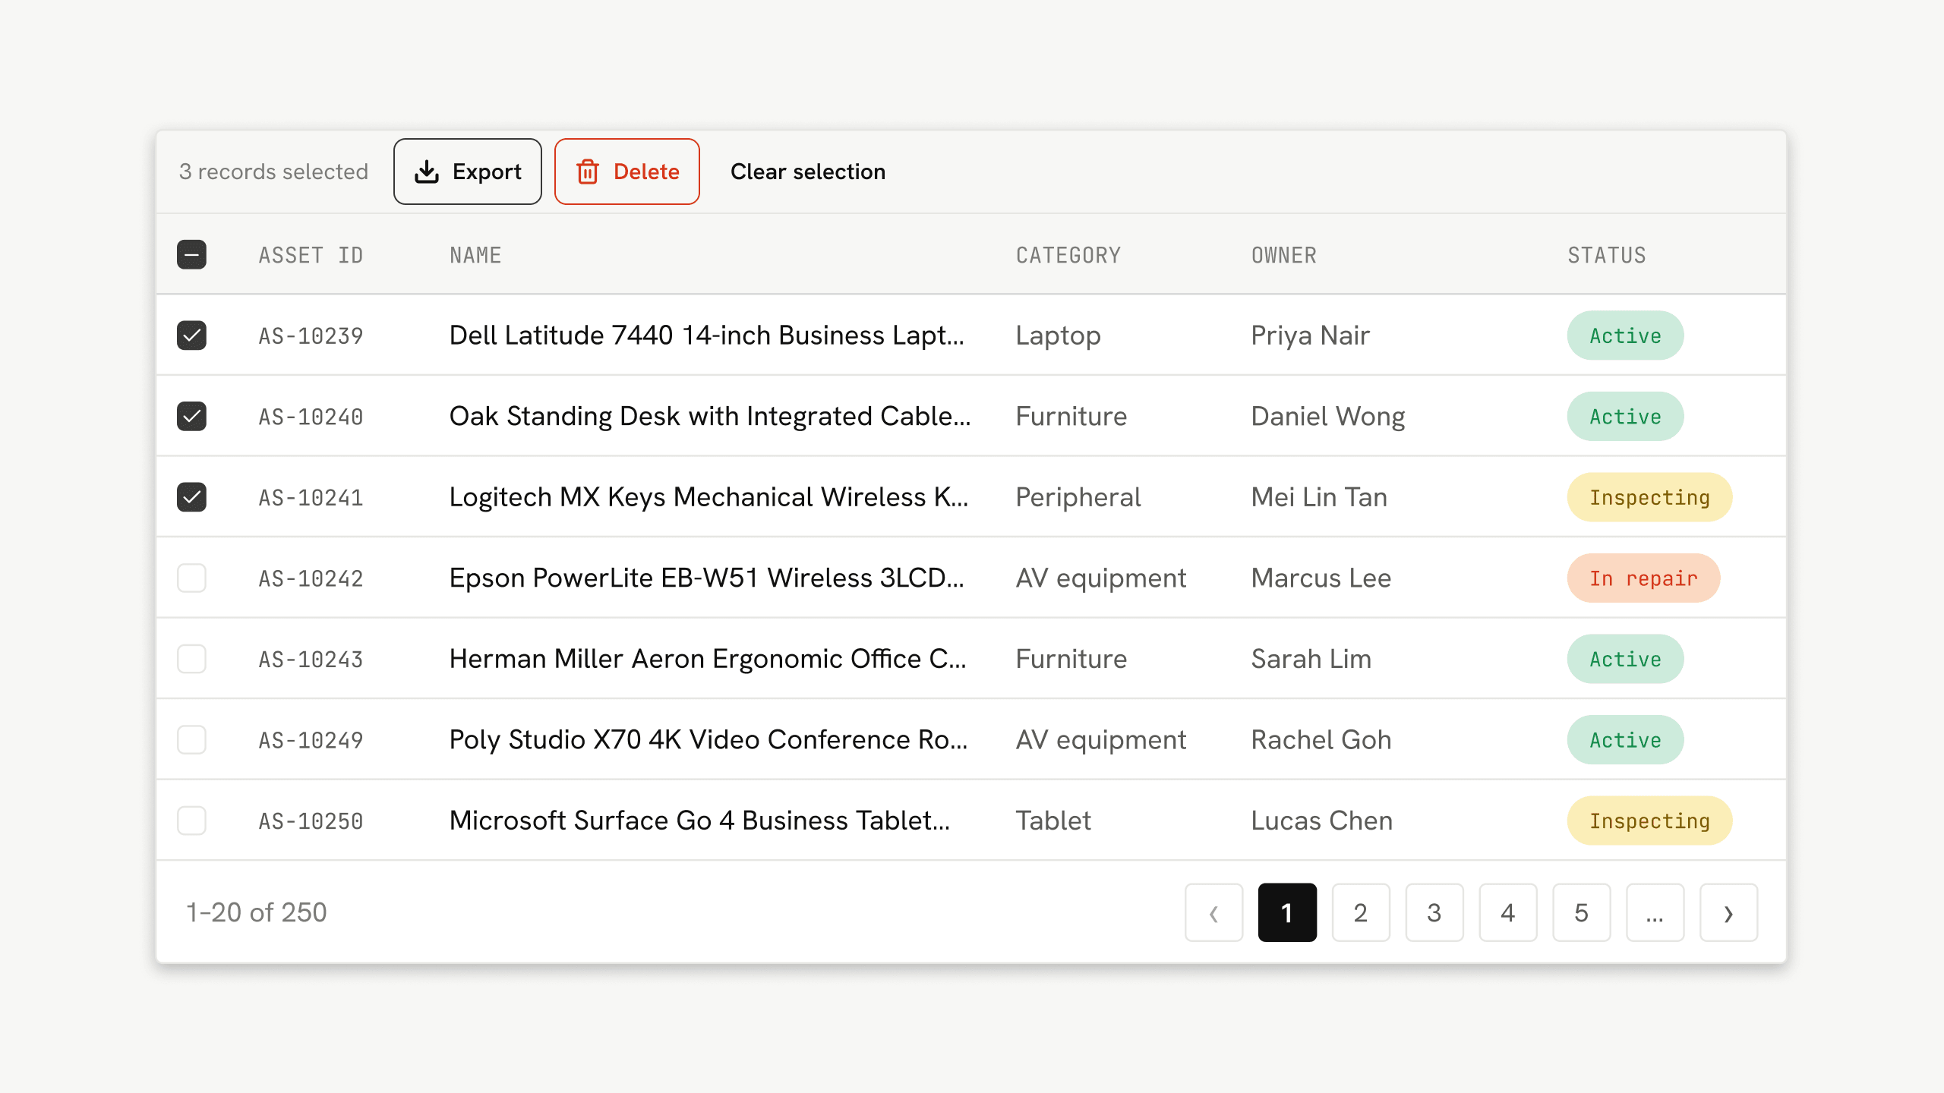
Task: Click Active badge for Priya Nair
Action: (x=1625, y=335)
